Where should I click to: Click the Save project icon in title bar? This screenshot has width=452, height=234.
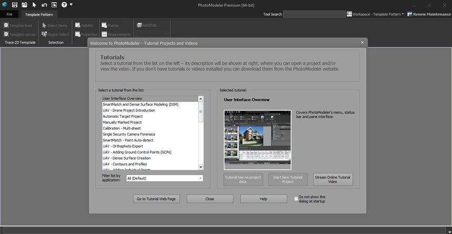point(15,5)
